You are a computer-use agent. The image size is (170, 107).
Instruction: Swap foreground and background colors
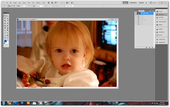8,40
